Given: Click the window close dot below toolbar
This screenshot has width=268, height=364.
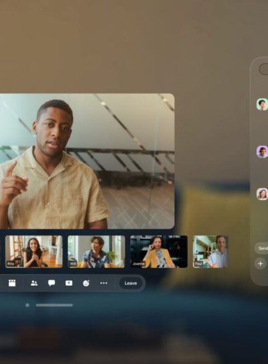Looking at the screenshot, I should click(27, 305).
